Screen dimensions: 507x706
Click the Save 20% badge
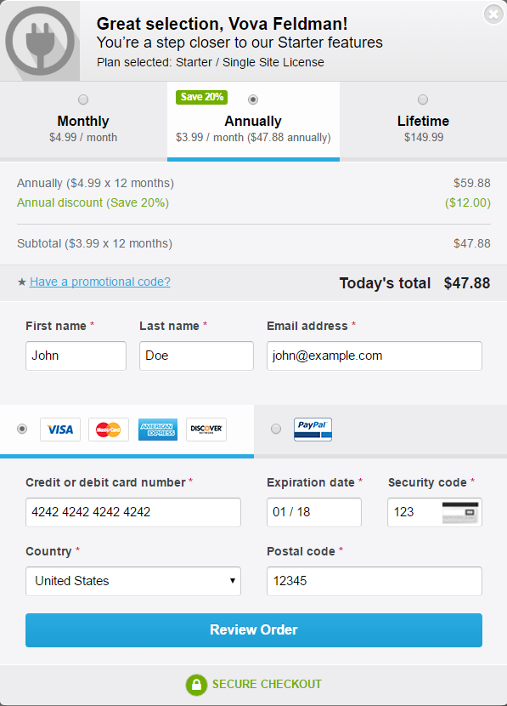click(x=200, y=97)
